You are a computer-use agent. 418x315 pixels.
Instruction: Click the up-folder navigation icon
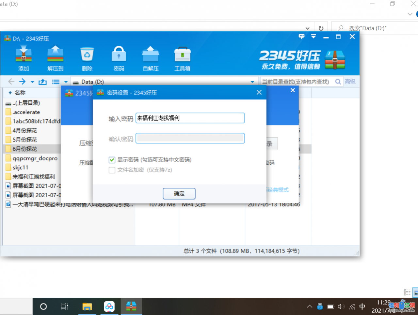click(42, 82)
